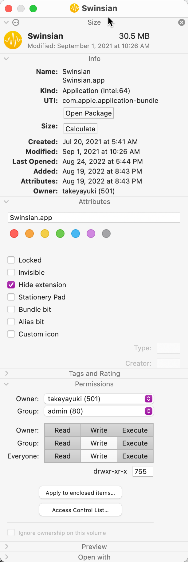This screenshot has height=562, width=188.
Task: Select the gray color label dot
Action: click(106, 234)
